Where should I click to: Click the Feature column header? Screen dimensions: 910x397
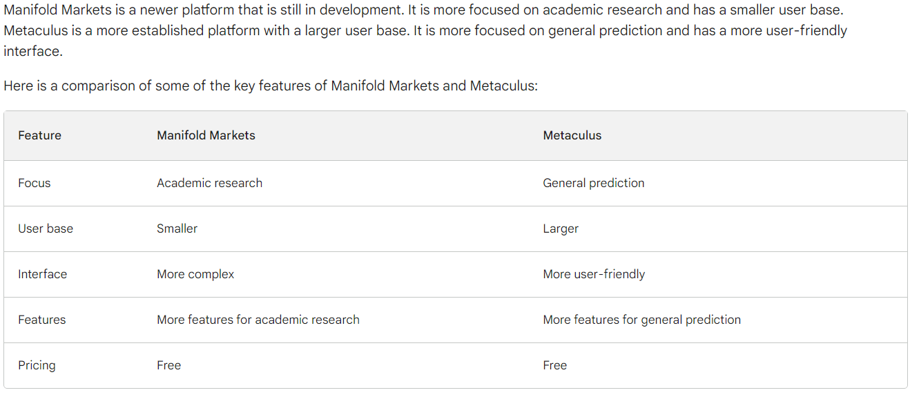pyautogui.click(x=39, y=135)
